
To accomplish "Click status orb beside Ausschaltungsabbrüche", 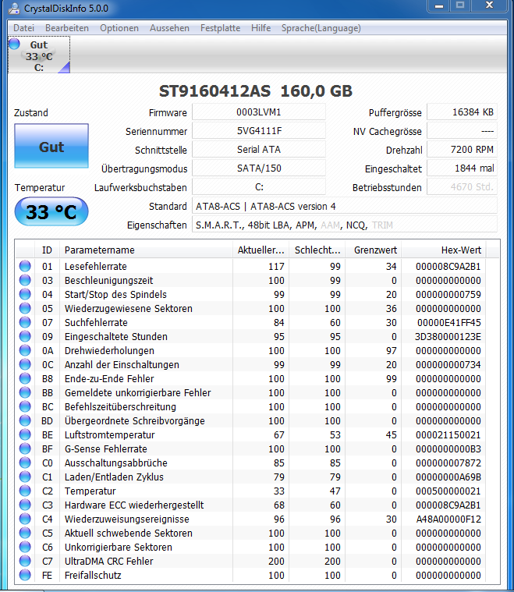I will (x=25, y=463).
